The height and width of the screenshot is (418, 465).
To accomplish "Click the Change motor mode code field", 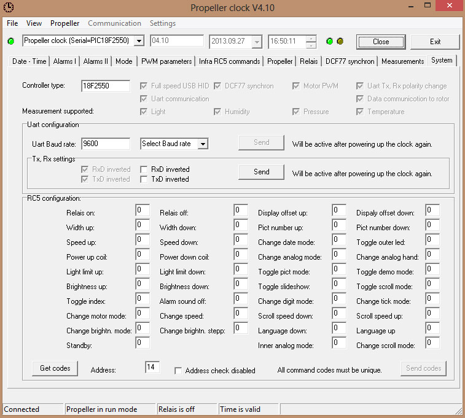I will [143, 313].
